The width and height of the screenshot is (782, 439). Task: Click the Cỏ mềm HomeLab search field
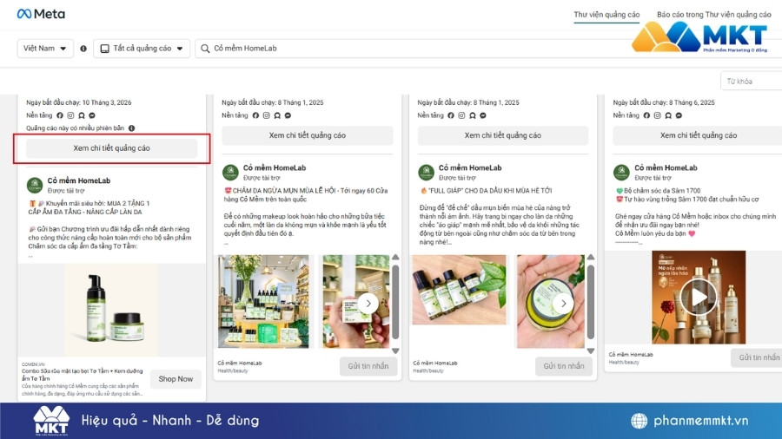tap(488, 49)
